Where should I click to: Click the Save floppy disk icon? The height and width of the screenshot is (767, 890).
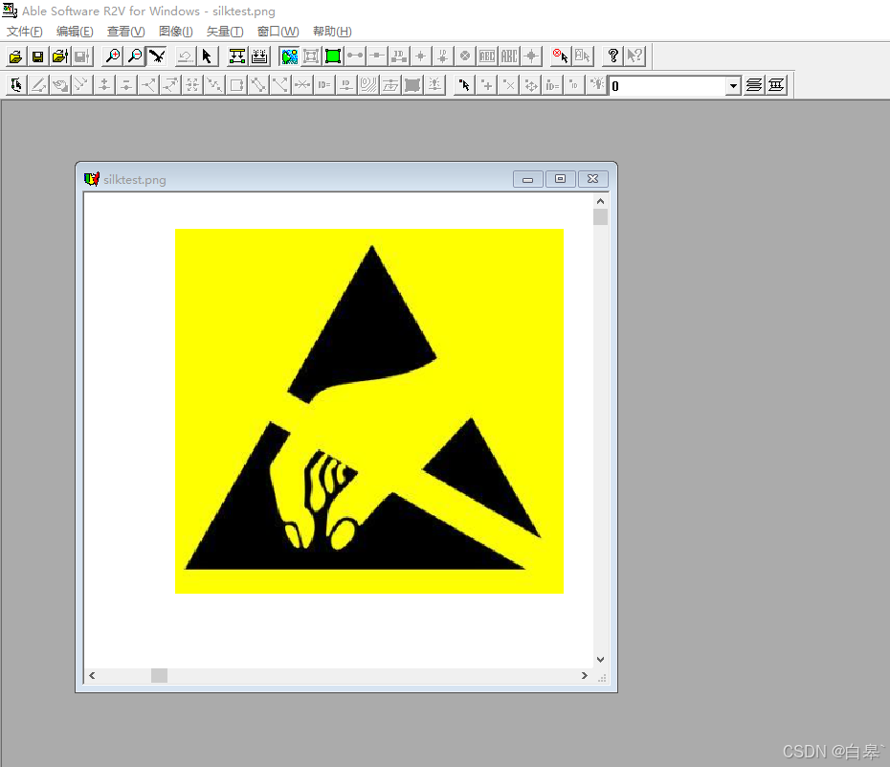pyautogui.click(x=37, y=56)
